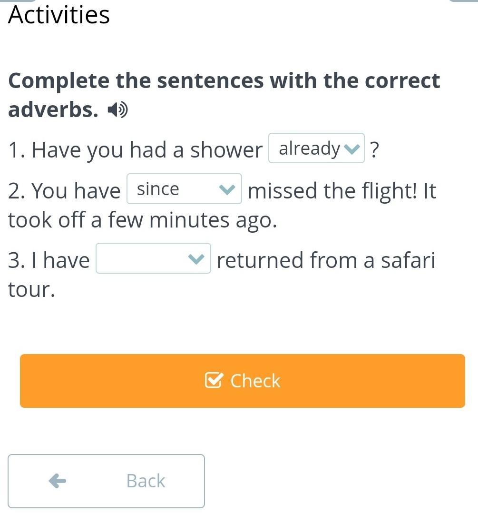Click the checkmark icon inside Check button
This screenshot has width=478, height=514.
(x=214, y=380)
